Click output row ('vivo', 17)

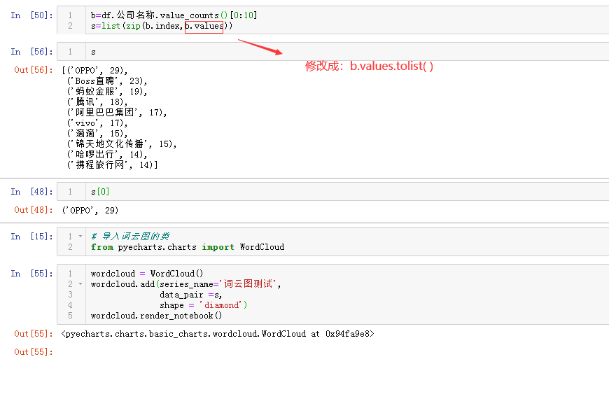click(97, 122)
